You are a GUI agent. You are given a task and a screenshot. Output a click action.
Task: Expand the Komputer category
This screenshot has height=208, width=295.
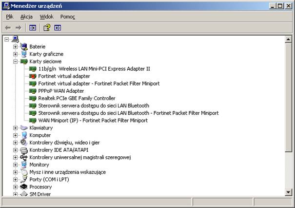pos(16,135)
